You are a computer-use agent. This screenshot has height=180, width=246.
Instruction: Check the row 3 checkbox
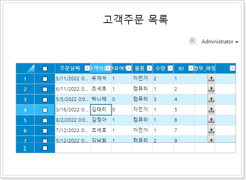(x=45, y=99)
